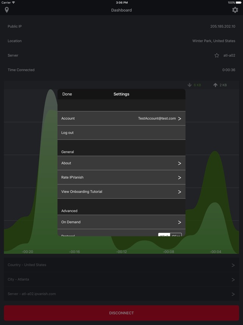
Task: Tap Log out
Action: pyautogui.click(x=121, y=133)
